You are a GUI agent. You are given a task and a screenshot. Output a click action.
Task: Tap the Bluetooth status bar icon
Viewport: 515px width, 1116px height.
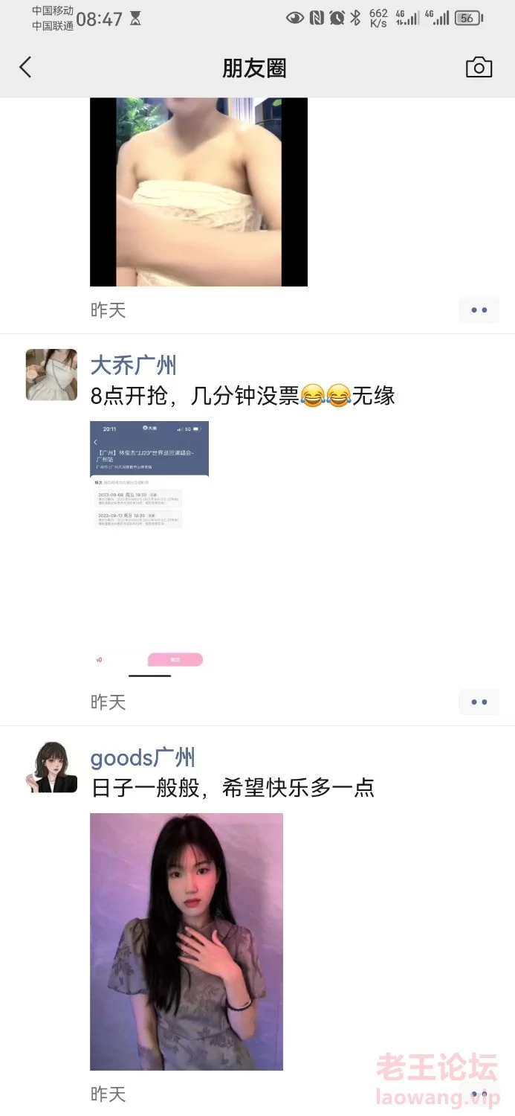pos(355,19)
